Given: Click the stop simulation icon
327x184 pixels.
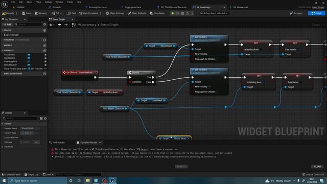Looking at the screenshot, I should click(183, 13).
